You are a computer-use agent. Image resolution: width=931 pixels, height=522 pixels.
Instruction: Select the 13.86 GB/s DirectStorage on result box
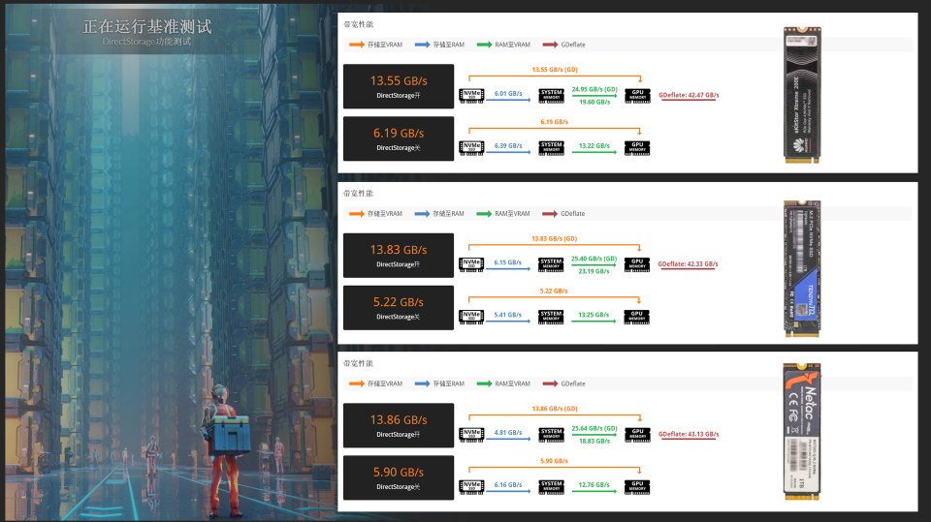399,425
